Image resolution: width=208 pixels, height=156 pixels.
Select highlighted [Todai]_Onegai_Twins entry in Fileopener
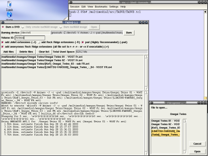(x=165, y=135)
